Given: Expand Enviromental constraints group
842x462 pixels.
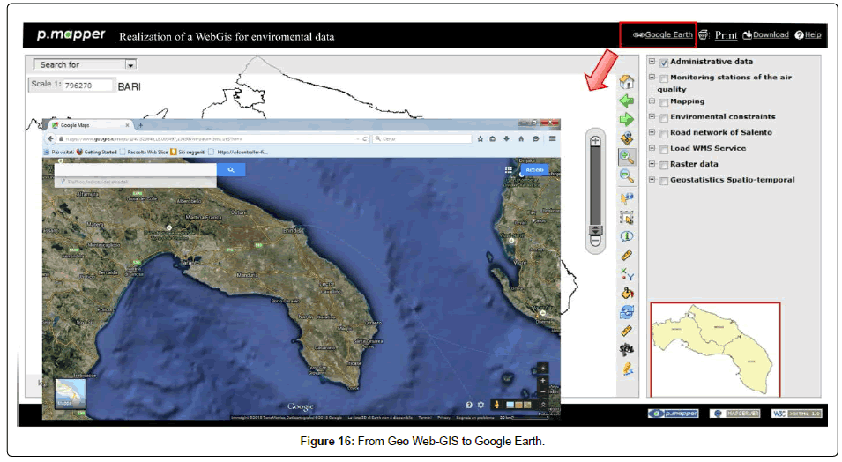Looking at the screenshot, I should (x=652, y=116).
